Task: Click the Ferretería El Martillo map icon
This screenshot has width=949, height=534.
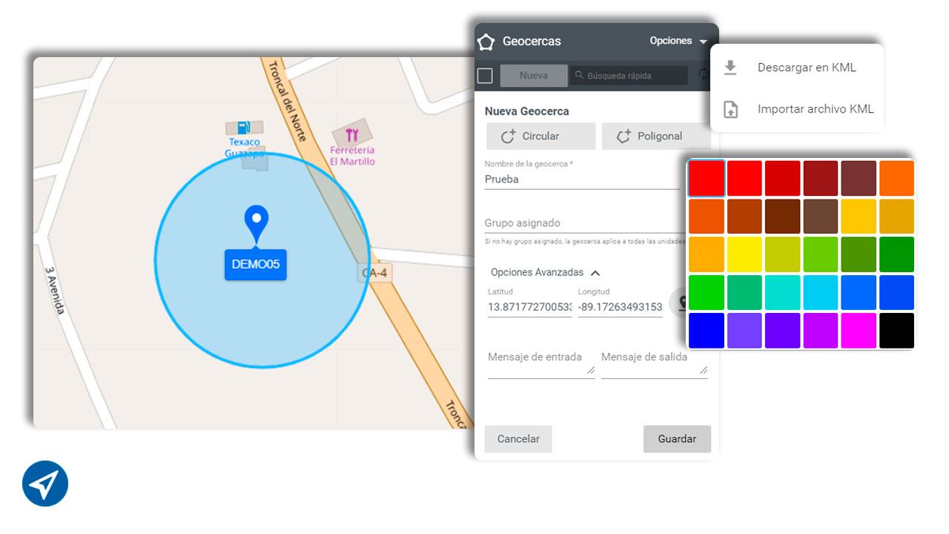Action: [352, 134]
